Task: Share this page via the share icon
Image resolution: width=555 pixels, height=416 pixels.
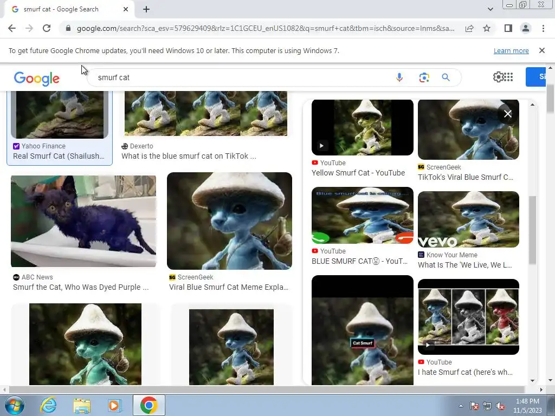Action: [469, 28]
